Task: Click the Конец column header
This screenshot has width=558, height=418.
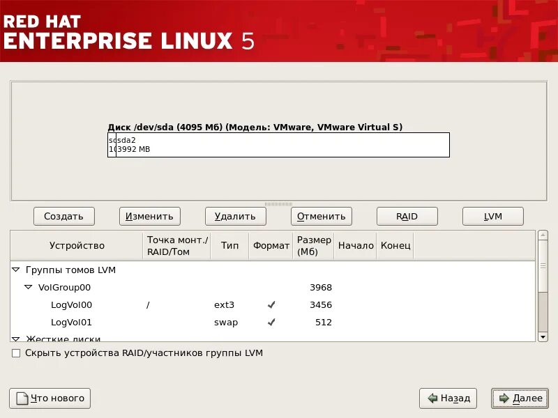Action: (x=395, y=246)
